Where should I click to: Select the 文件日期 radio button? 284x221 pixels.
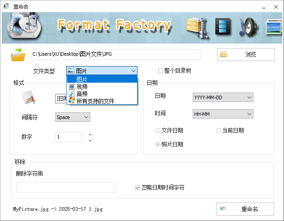click(x=158, y=131)
